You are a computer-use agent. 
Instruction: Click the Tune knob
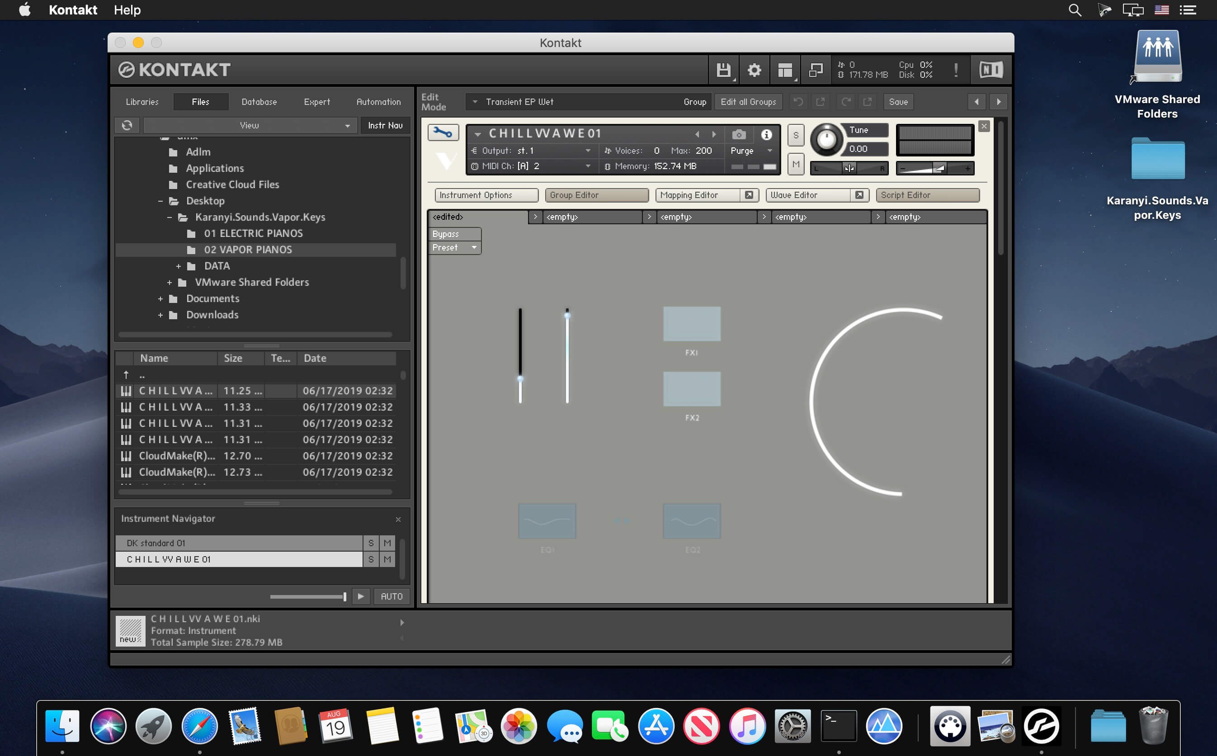point(826,140)
